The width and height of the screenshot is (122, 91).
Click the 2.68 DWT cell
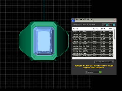[104, 56]
